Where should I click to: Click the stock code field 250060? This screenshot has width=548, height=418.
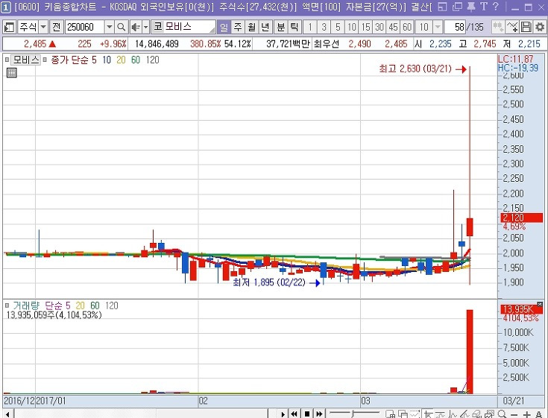pos(85,27)
